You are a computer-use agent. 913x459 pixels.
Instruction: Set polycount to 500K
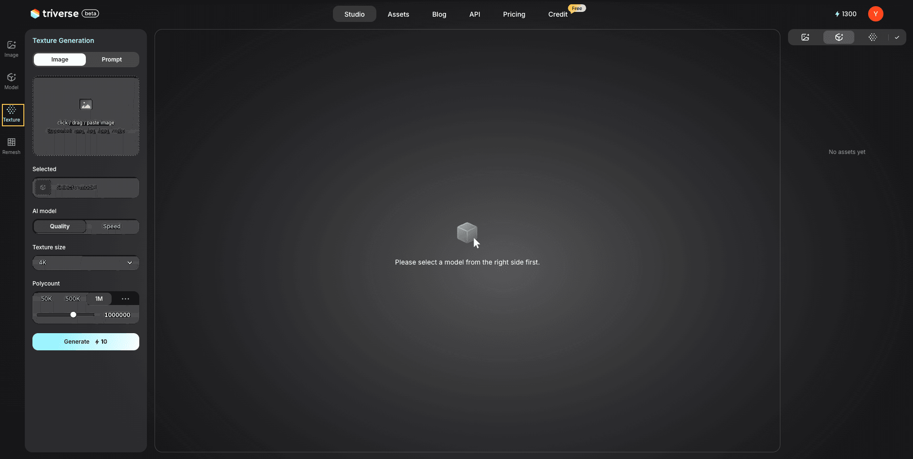point(73,299)
